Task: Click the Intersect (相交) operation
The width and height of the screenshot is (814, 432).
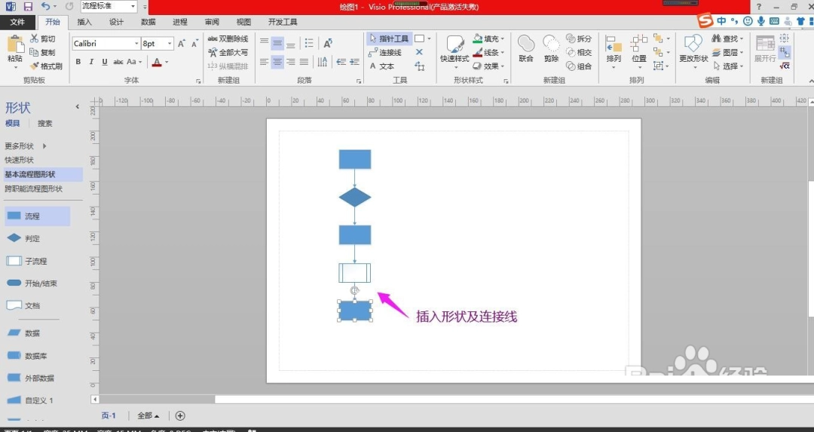Action: [579, 52]
